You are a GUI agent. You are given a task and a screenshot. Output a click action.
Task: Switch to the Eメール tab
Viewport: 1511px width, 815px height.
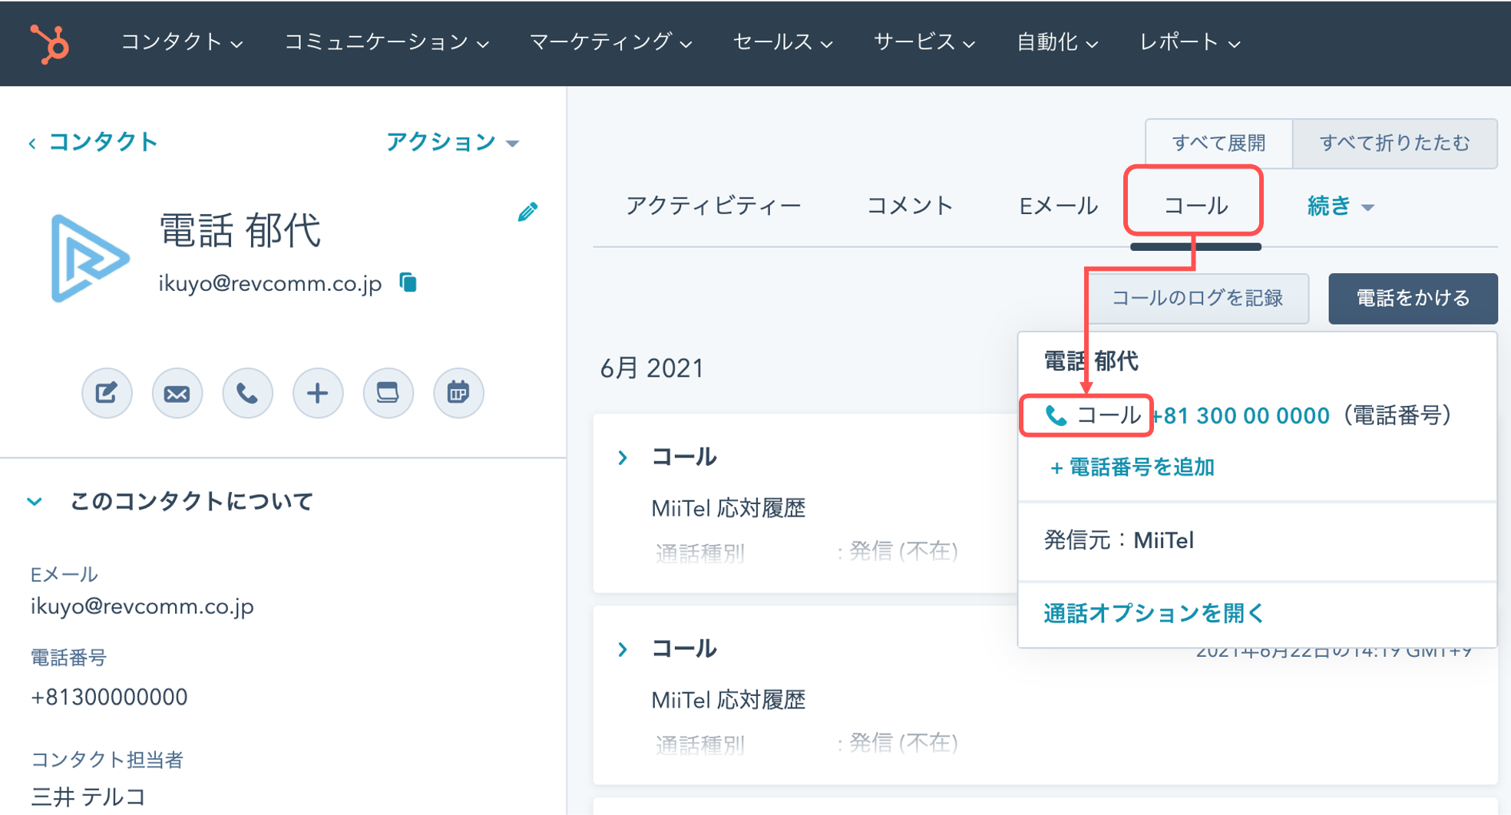pos(1058,206)
